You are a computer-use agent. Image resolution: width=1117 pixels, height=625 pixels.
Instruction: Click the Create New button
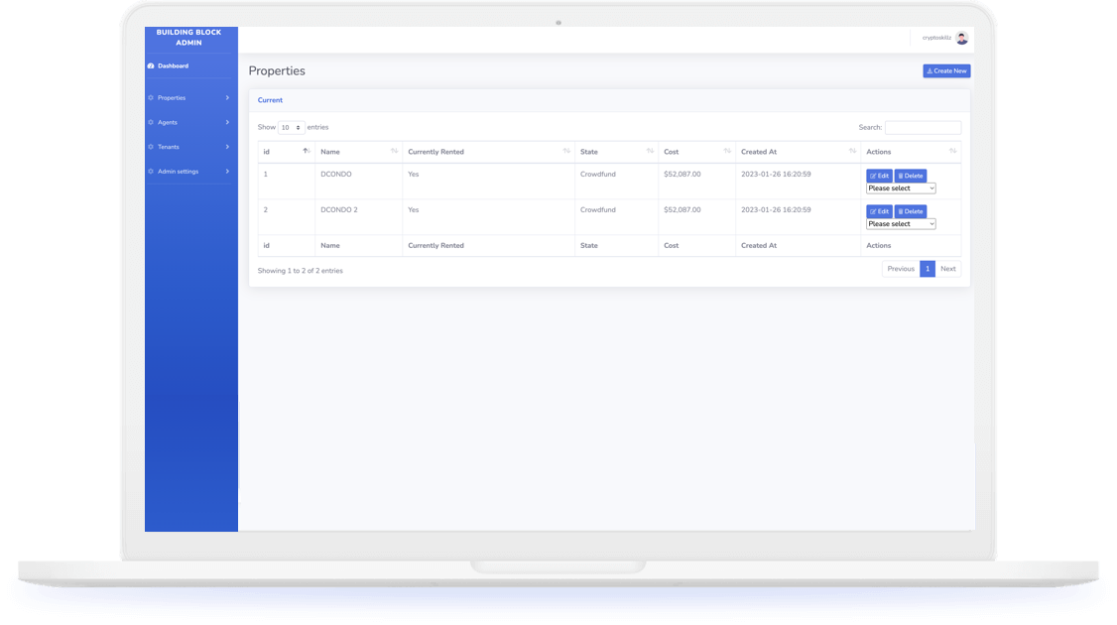(946, 71)
